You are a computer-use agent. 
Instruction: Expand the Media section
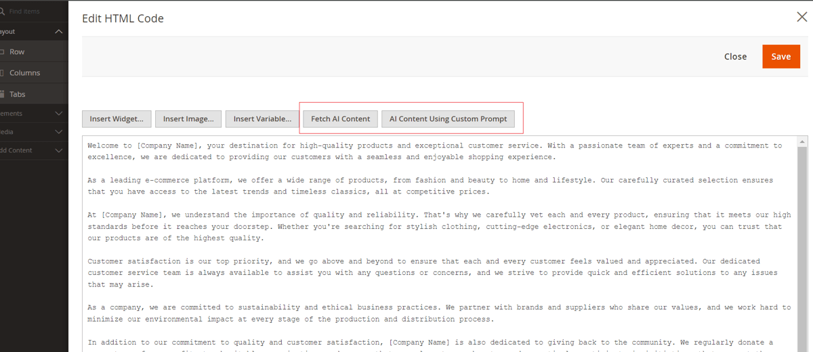(59, 132)
